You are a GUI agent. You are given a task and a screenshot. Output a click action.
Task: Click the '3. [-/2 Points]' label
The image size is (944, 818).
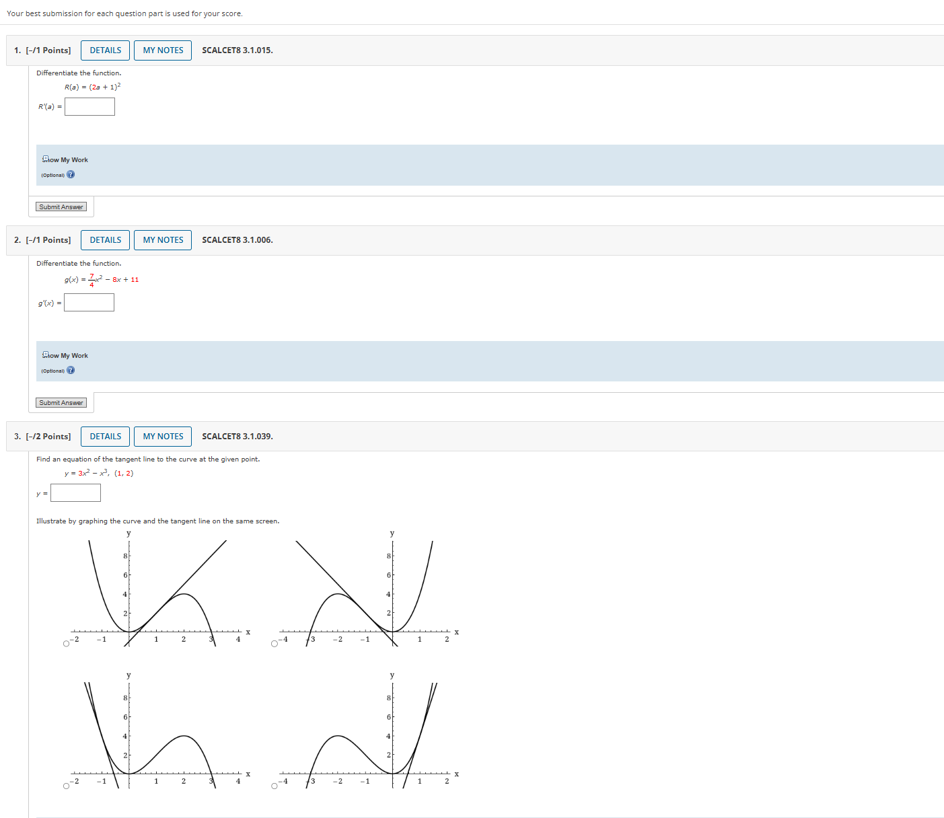(42, 437)
